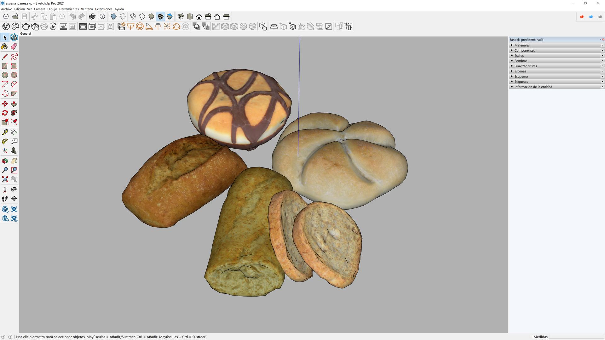Open the Cámara menu

39,9
